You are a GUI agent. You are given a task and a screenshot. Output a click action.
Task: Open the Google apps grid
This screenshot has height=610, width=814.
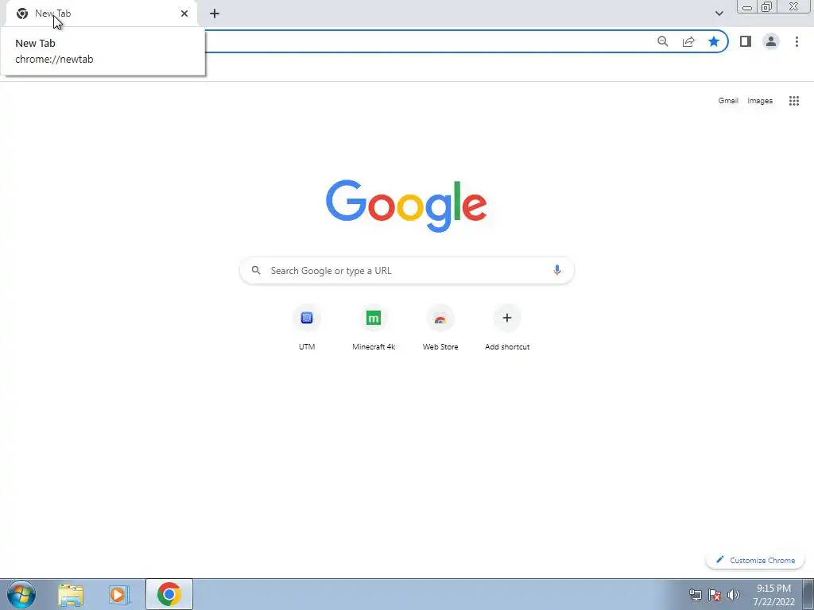(x=794, y=101)
